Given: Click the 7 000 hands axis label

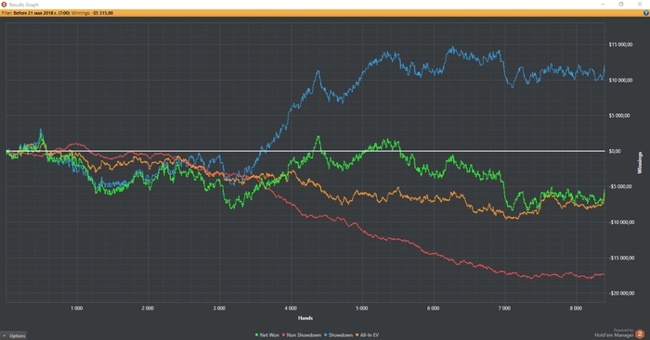Looking at the screenshot, I should tap(504, 309).
